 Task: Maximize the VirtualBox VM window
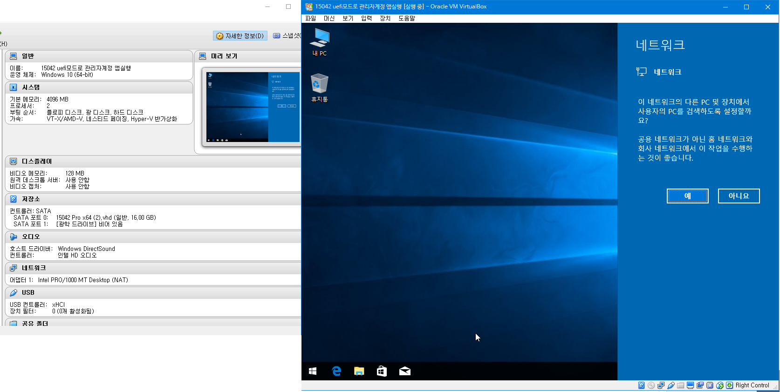pos(746,7)
